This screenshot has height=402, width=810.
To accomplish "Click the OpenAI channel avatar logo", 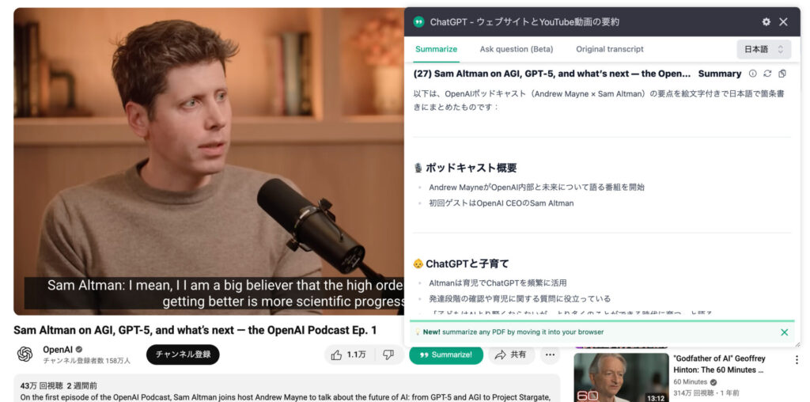I will coord(25,354).
